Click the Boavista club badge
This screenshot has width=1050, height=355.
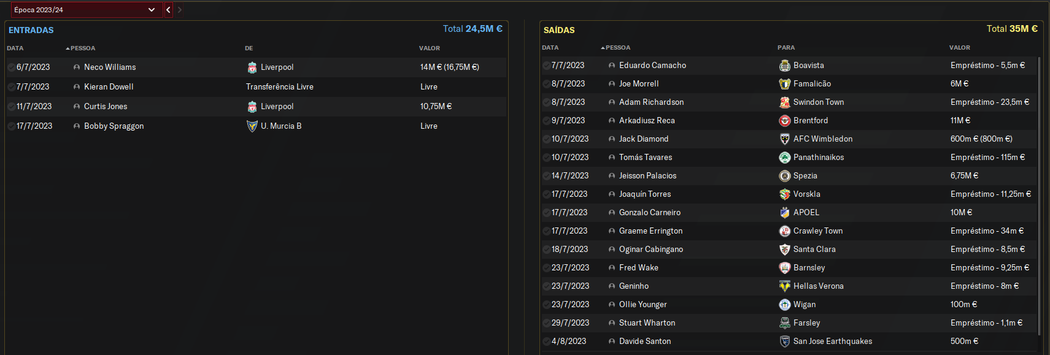[x=784, y=66]
